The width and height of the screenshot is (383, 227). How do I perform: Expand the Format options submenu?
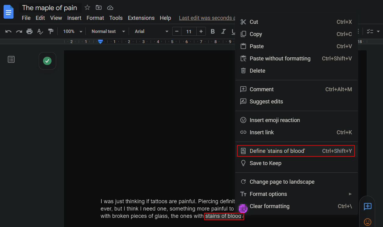tap(296, 194)
